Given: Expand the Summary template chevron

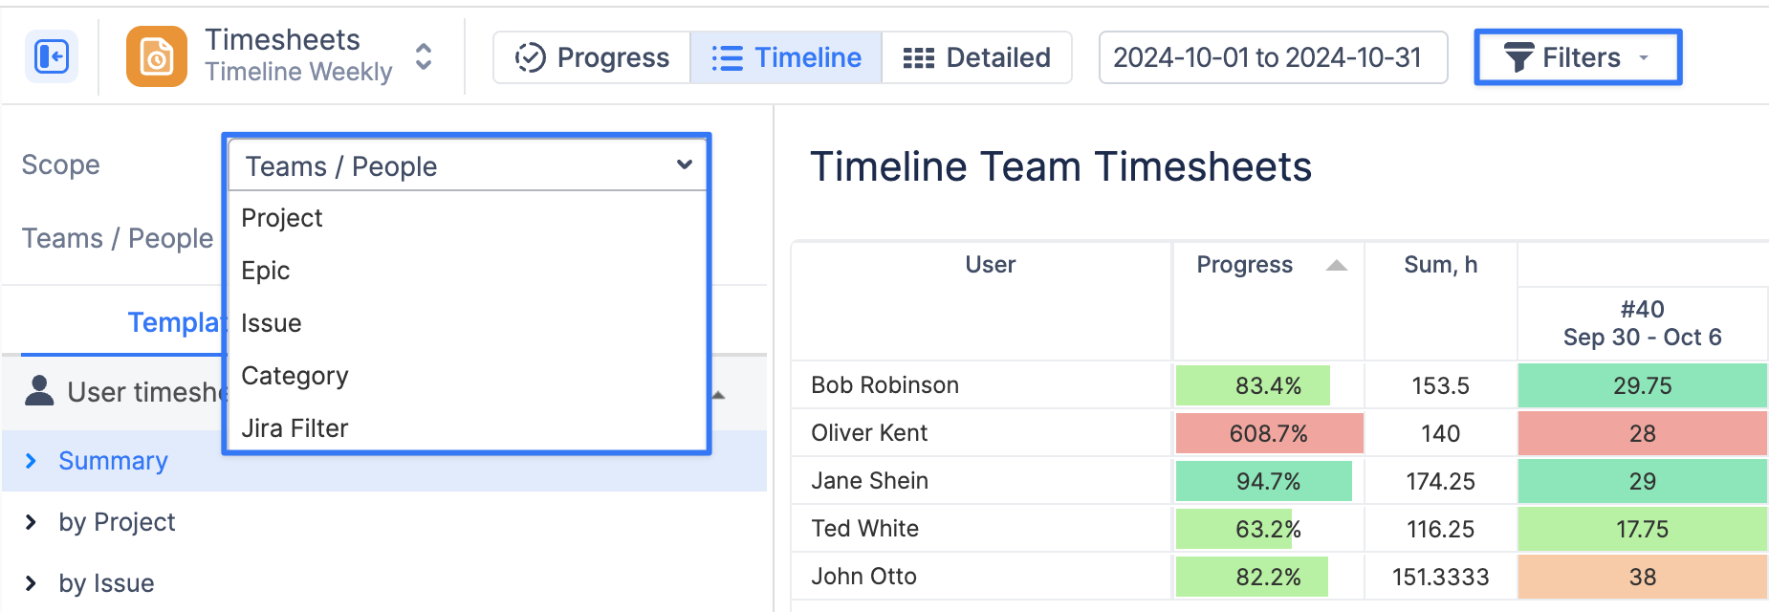Looking at the screenshot, I should pyautogui.click(x=32, y=461).
